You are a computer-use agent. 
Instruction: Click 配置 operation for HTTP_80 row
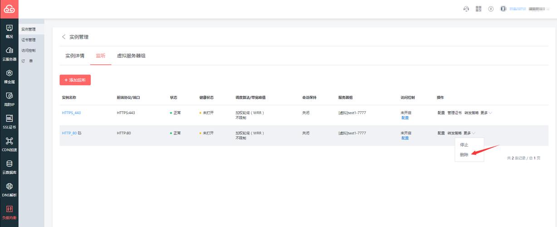click(x=441, y=133)
